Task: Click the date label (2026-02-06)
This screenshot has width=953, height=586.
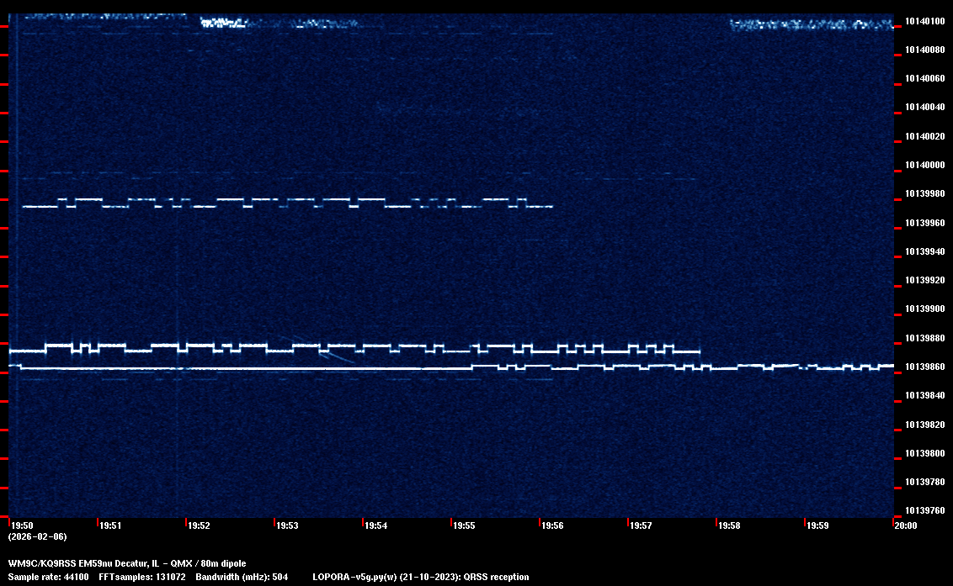Action: [x=37, y=536]
